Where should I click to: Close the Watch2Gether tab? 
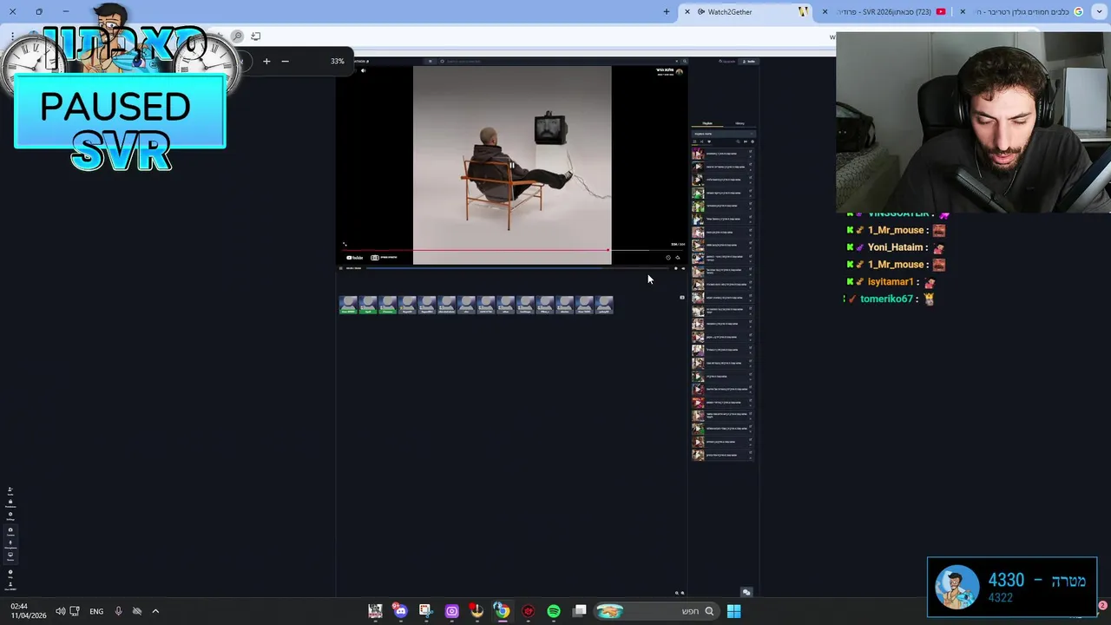point(687,12)
